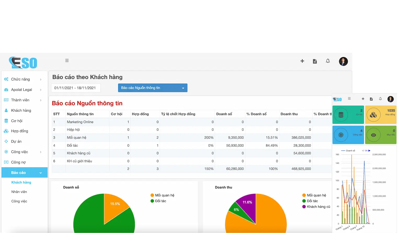
Task: Click the user profile avatar in header
Action: coord(343,61)
